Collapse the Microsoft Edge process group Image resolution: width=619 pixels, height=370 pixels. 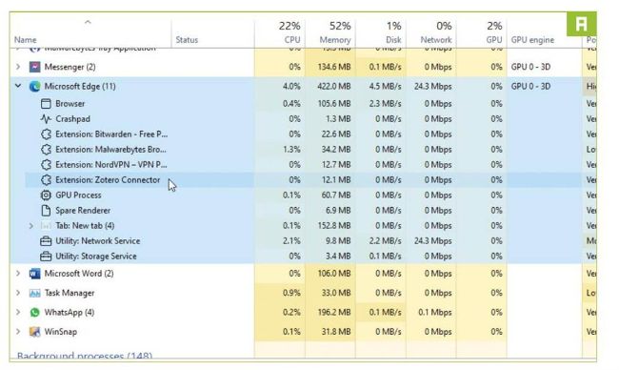(18, 86)
